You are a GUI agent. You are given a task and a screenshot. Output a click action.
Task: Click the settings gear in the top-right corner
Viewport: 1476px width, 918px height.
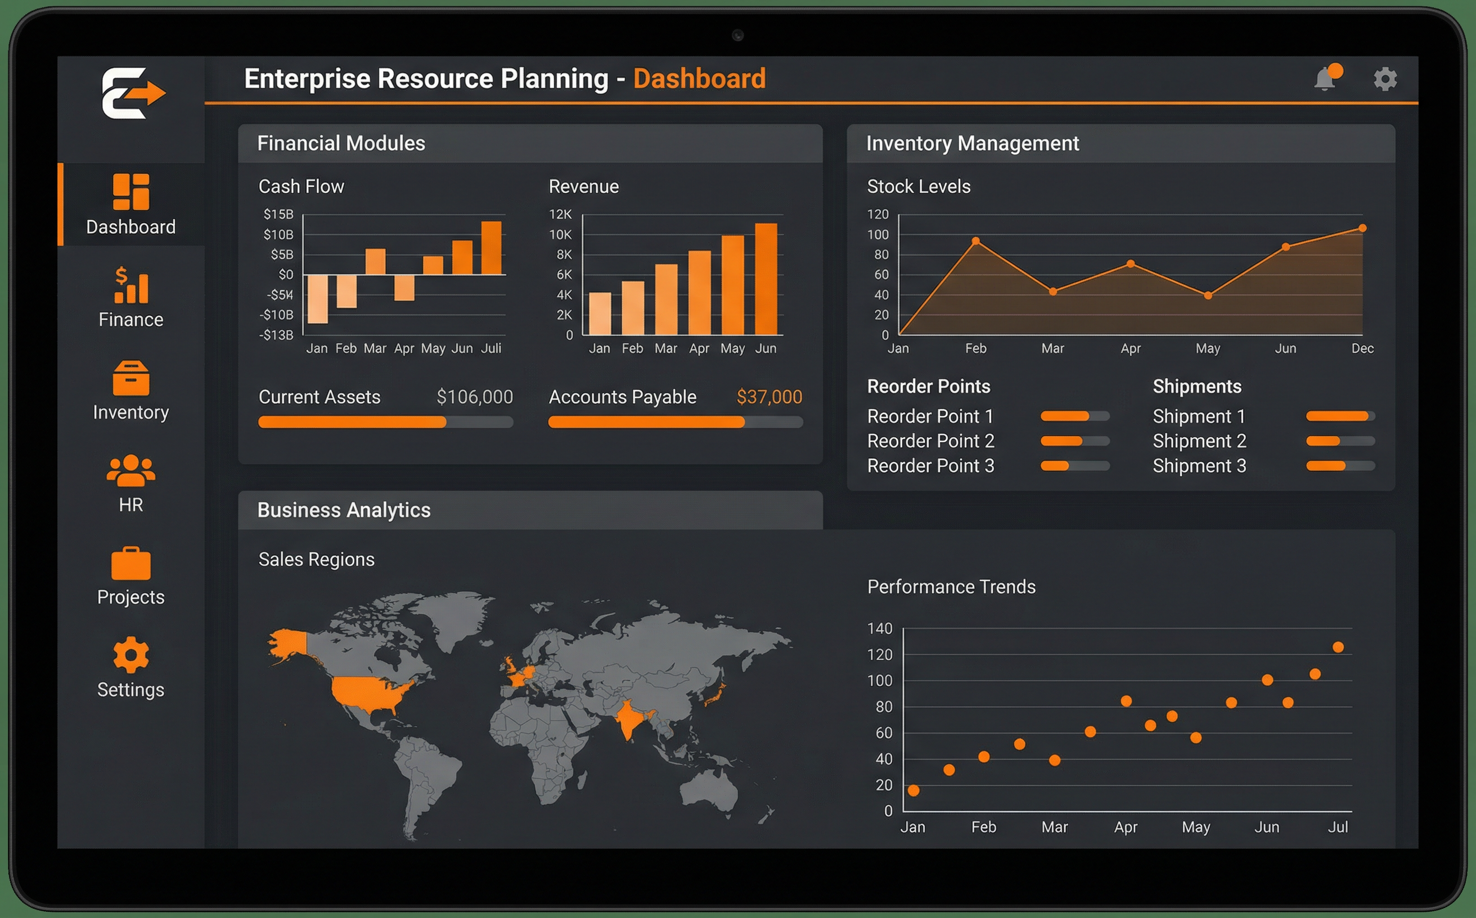click(1385, 79)
